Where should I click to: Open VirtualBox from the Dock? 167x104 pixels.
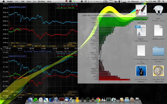click(56, 100)
